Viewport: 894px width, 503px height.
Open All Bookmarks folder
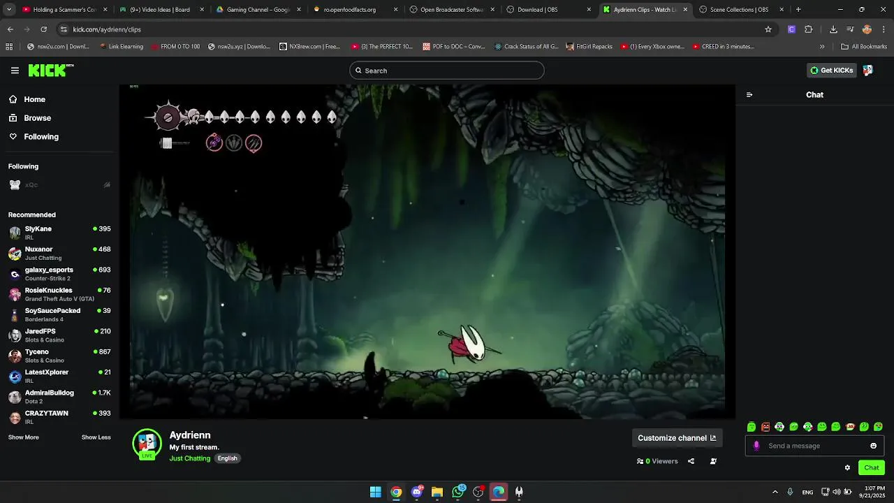pyautogui.click(x=864, y=47)
